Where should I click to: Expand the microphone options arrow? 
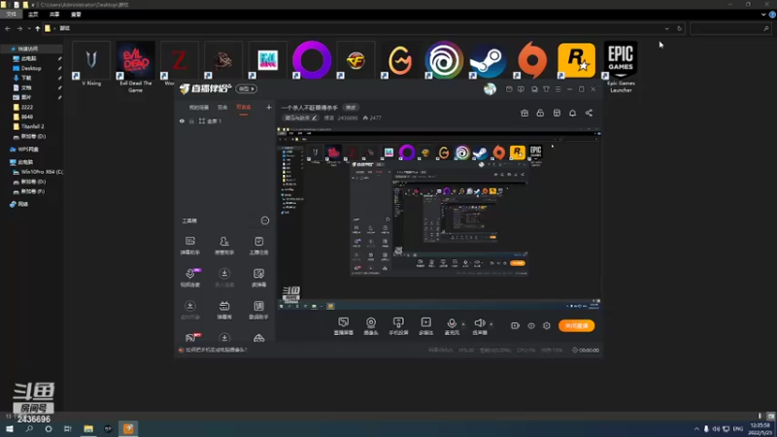[463, 324]
